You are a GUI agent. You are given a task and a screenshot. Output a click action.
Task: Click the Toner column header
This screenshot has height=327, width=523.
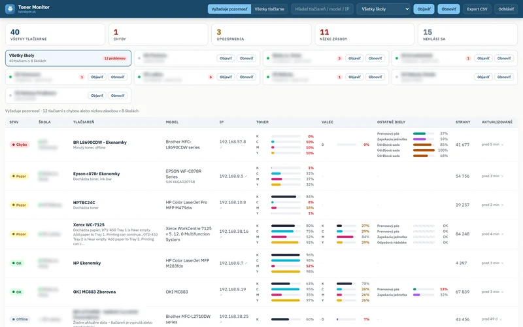(262, 122)
